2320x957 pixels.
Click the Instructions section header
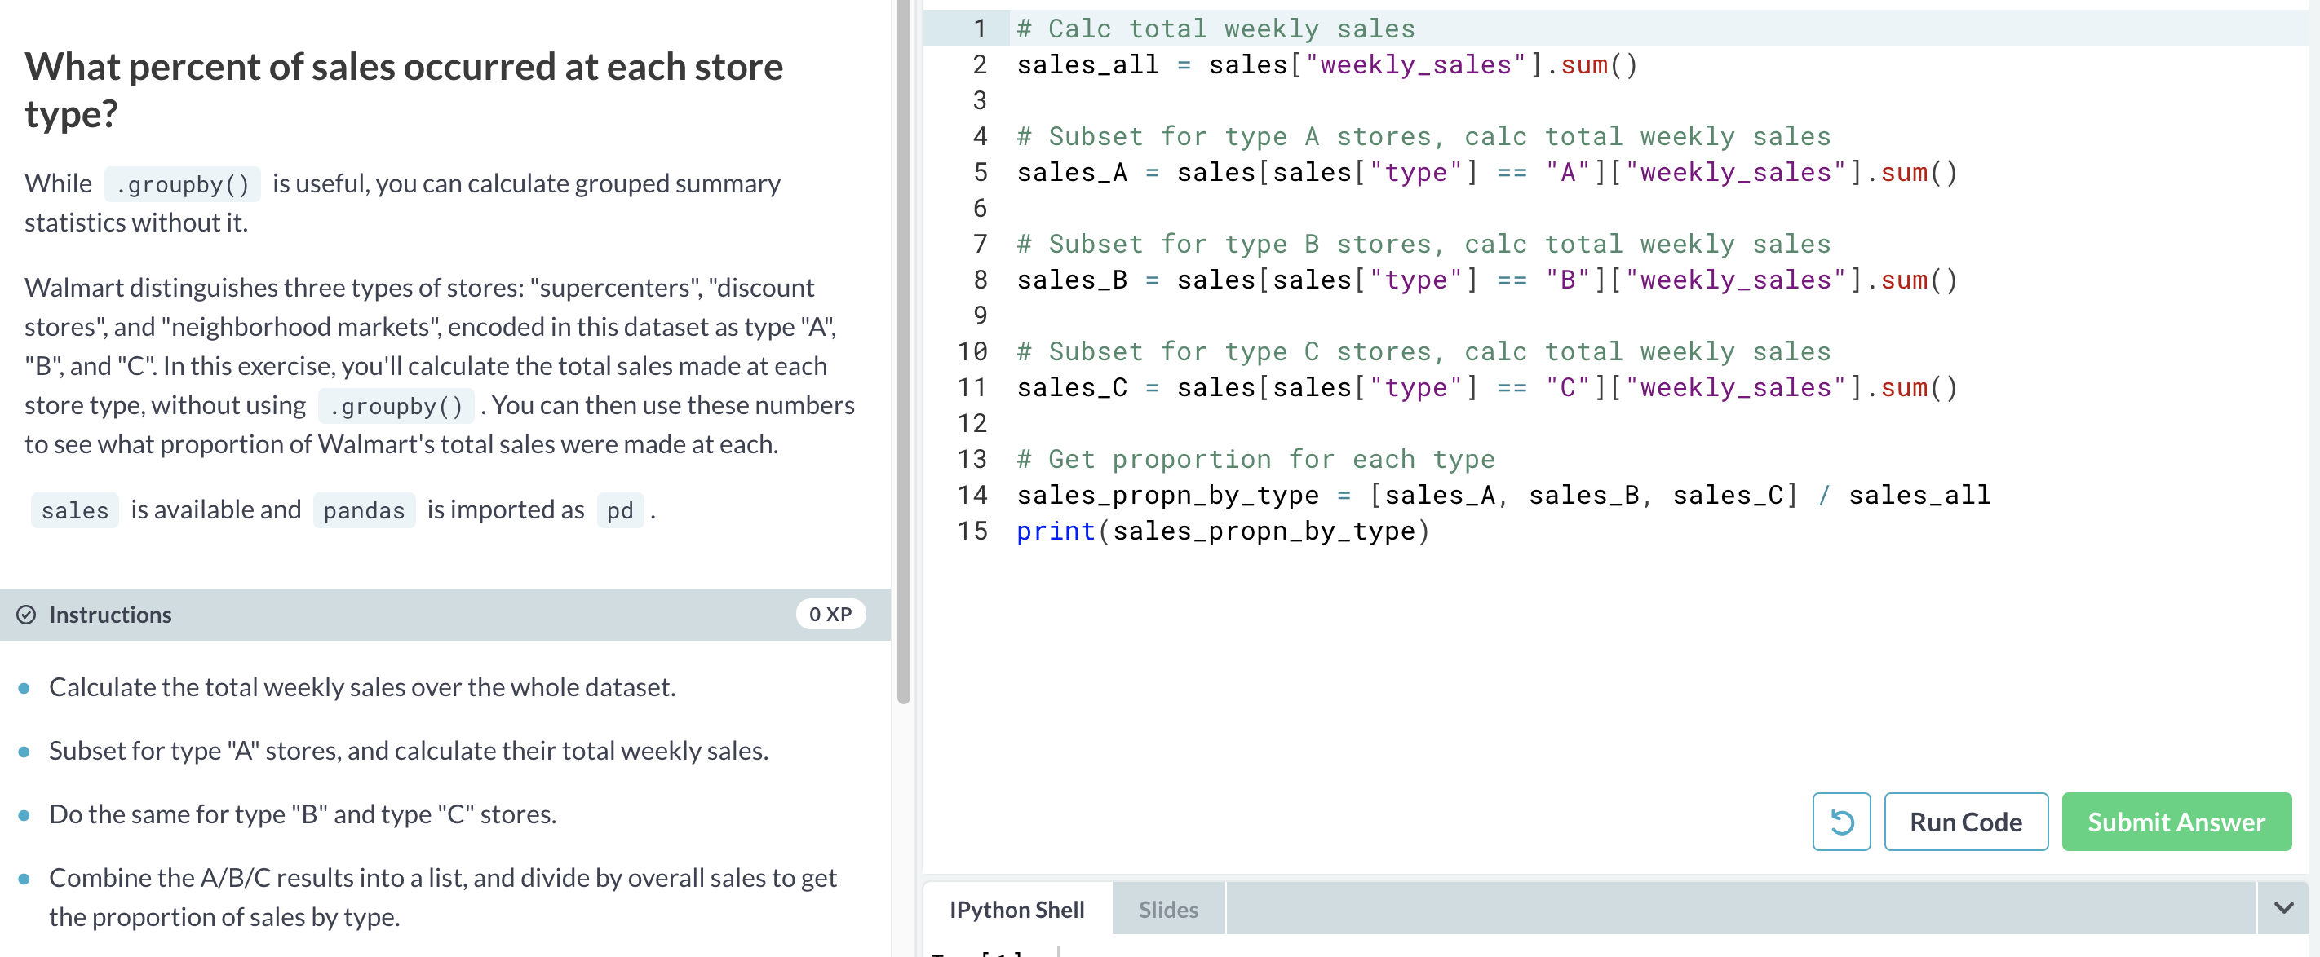coord(110,615)
